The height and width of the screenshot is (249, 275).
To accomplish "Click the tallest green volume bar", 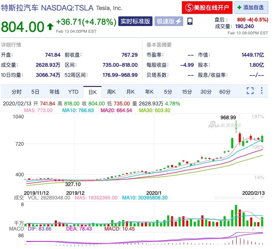I will click(x=236, y=215).
